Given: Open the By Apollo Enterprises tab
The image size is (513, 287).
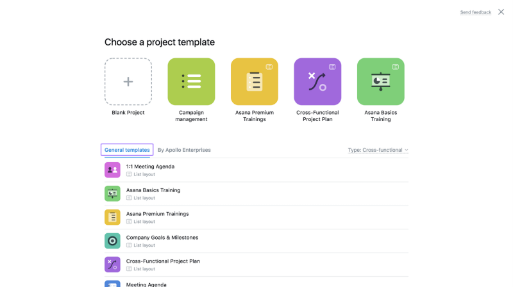Looking at the screenshot, I should 184,150.
